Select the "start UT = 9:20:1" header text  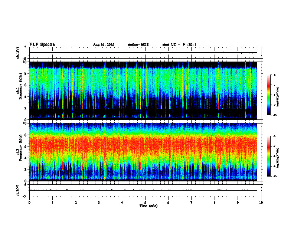click(x=179, y=45)
